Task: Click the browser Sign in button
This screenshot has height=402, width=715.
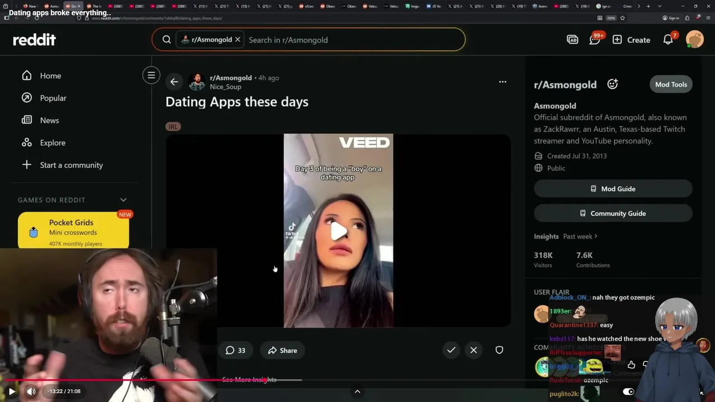Action: tap(671, 18)
